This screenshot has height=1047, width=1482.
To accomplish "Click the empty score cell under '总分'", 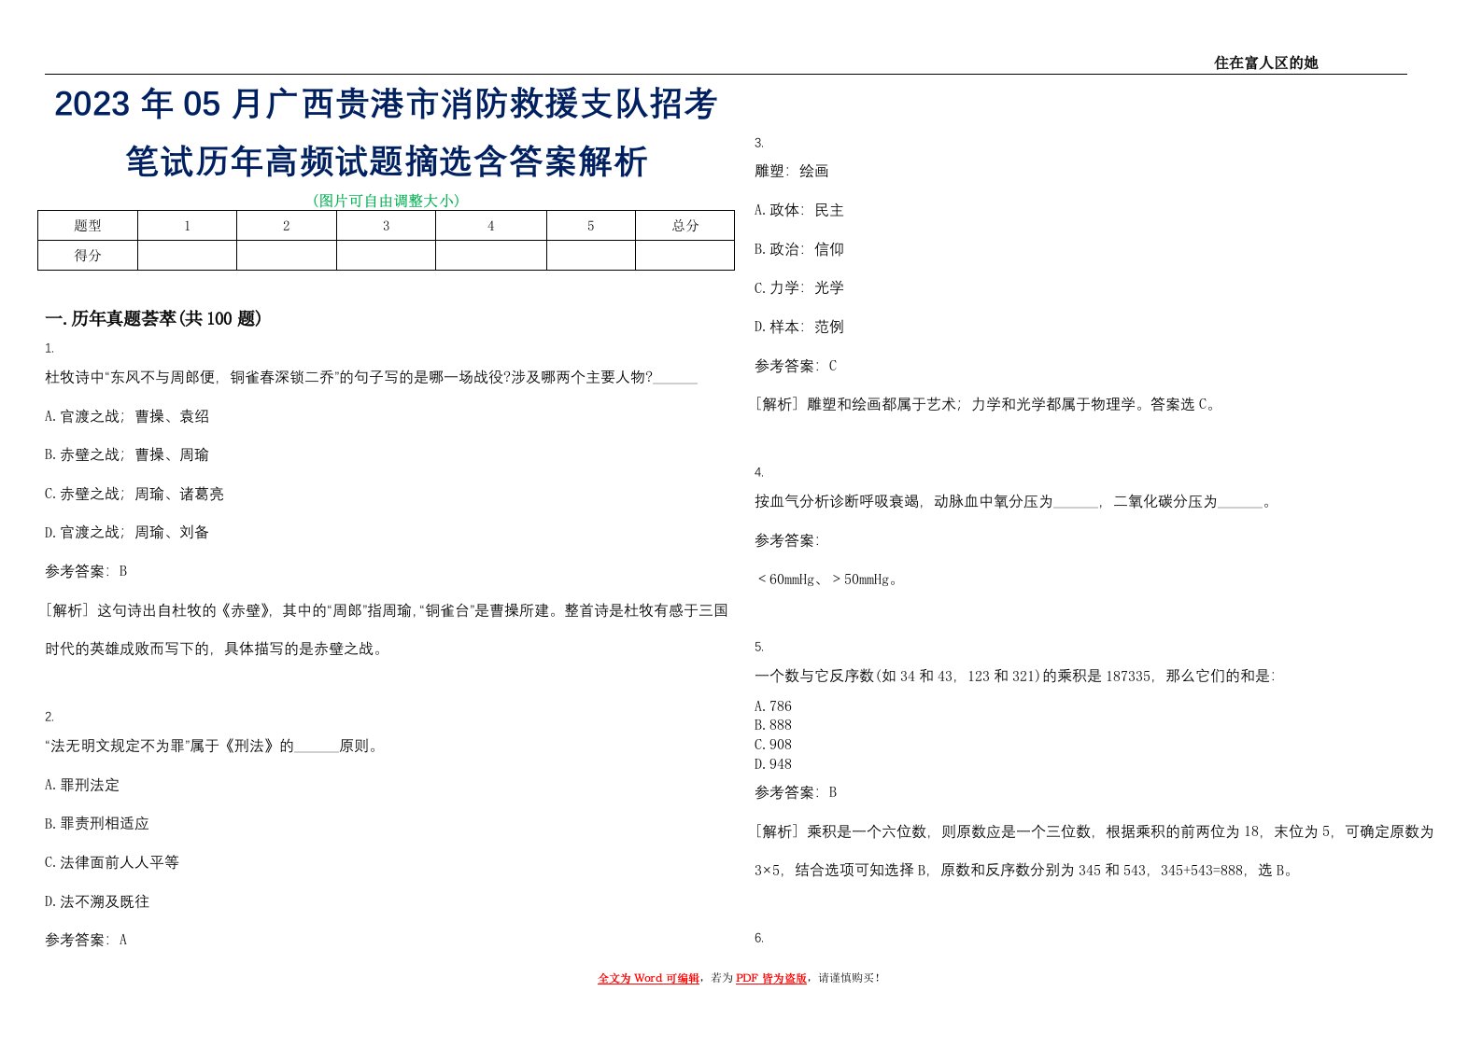I will (685, 256).
